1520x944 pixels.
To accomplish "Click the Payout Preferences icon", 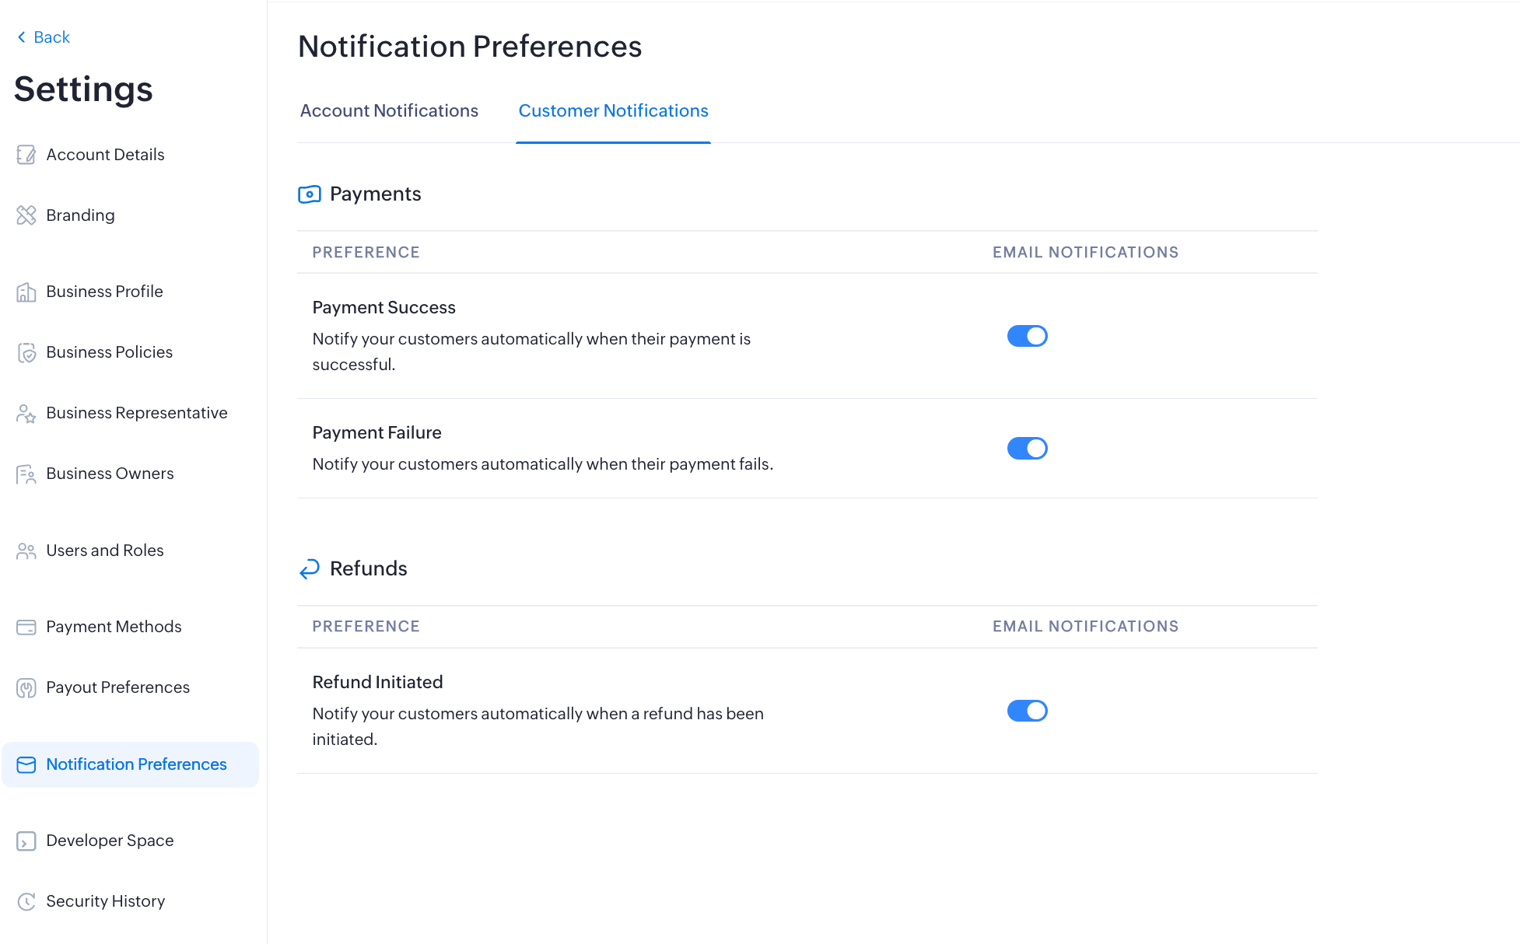I will pyautogui.click(x=26, y=687).
